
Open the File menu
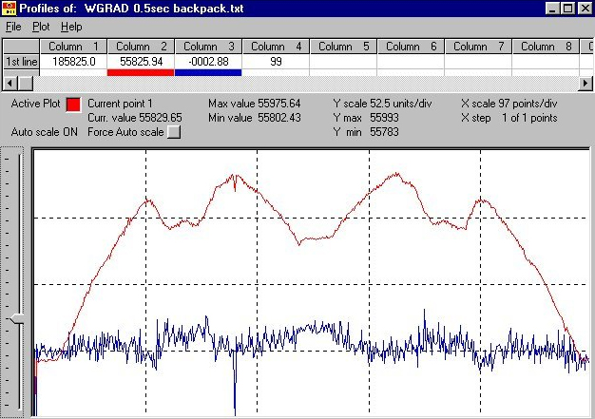point(14,27)
